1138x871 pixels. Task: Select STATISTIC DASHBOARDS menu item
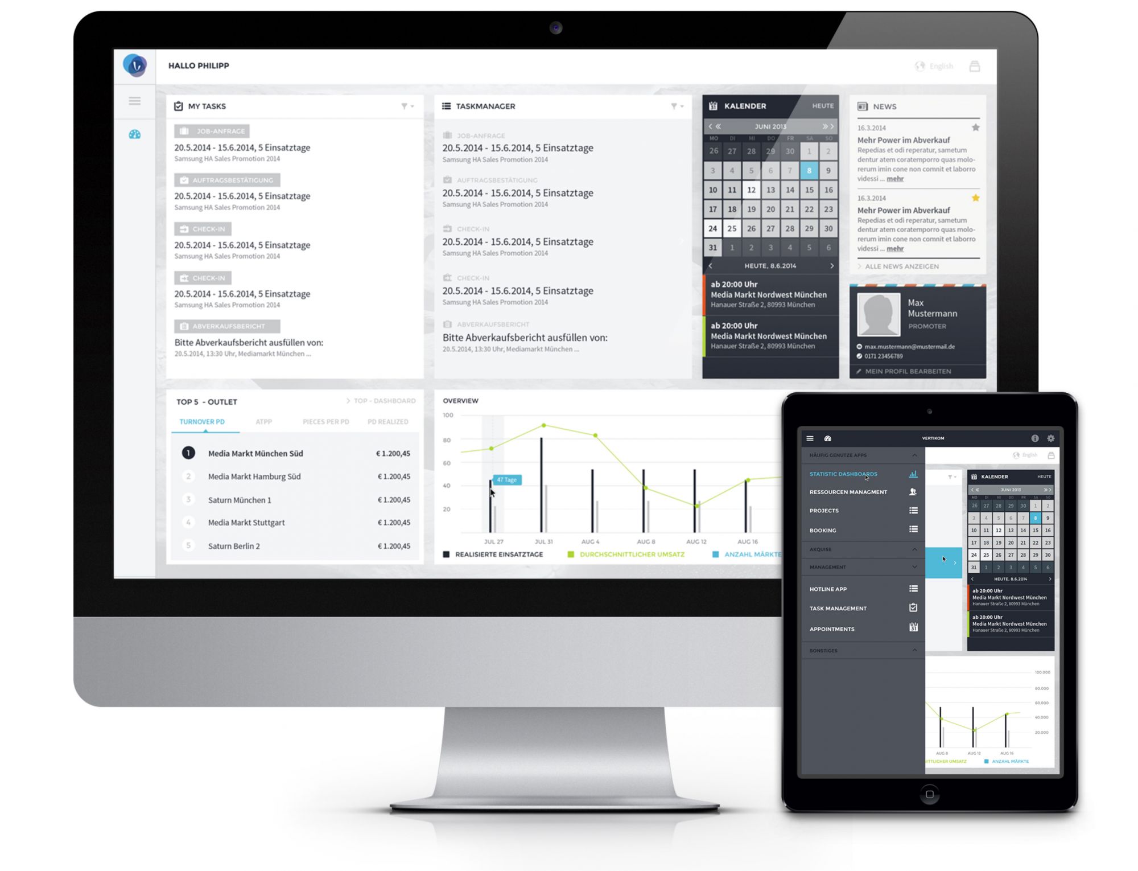[837, 475]
